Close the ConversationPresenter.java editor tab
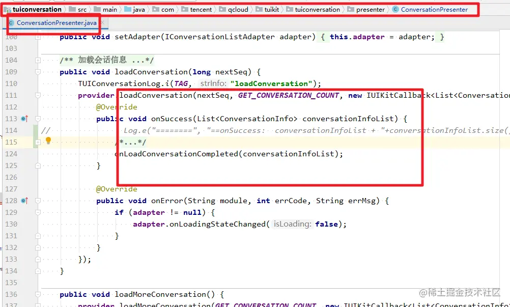Image resolution: width=510 pixels, height=307 pixels. click(102, 22)
